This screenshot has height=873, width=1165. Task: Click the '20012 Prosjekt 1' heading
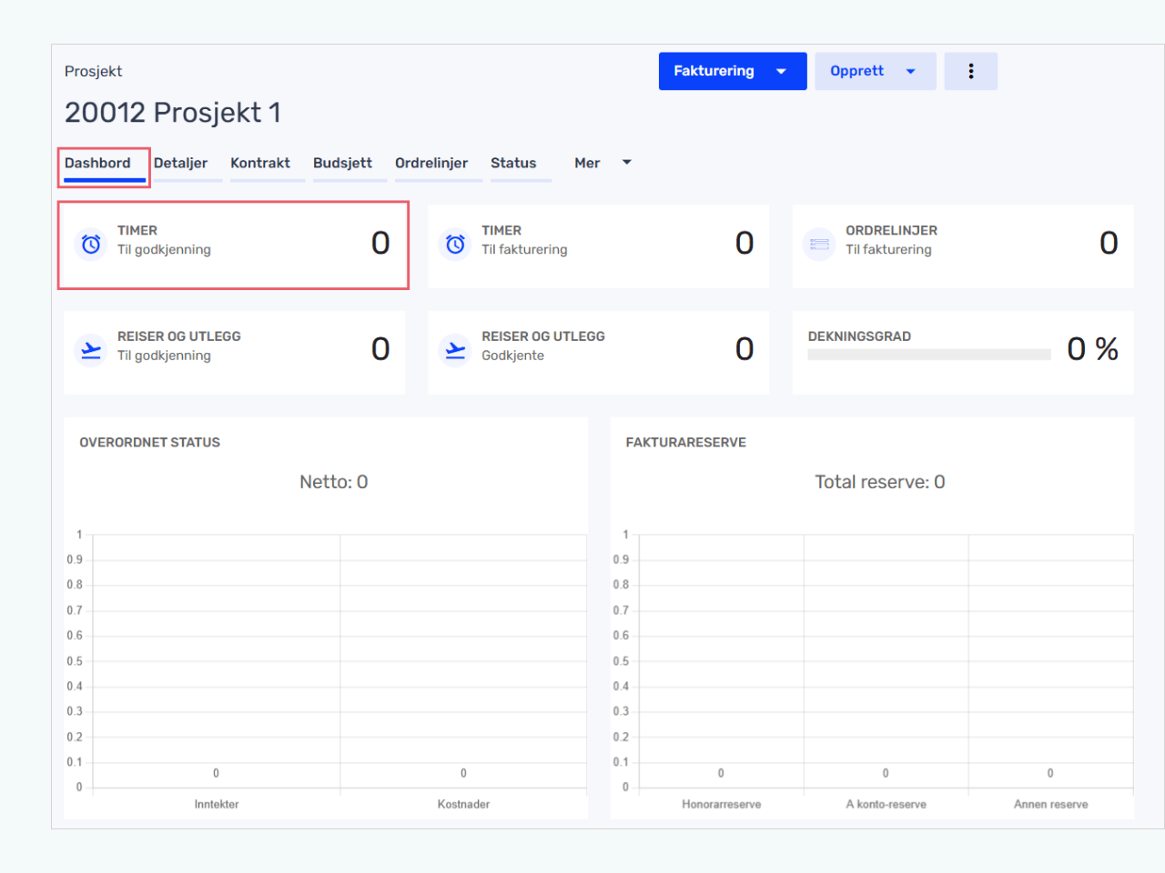click(173, 113)
